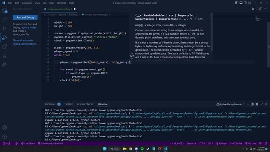Viewport: 270px width, 152px height.
Task: Select Python interpreter 3.10.7 64-bit
Action: 235,144
